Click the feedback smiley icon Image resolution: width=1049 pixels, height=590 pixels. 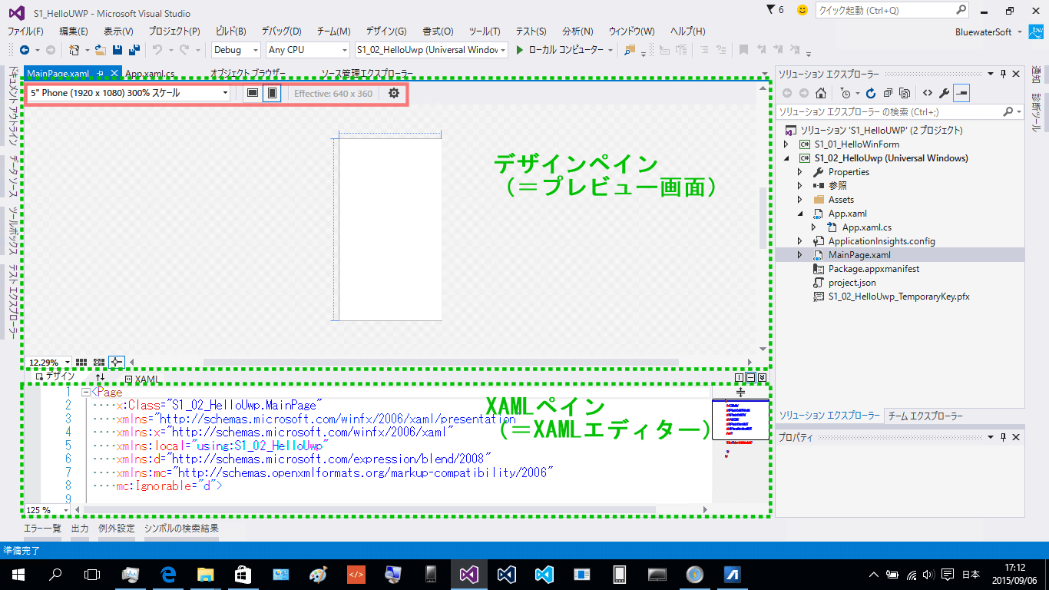(x=802, y=10)
